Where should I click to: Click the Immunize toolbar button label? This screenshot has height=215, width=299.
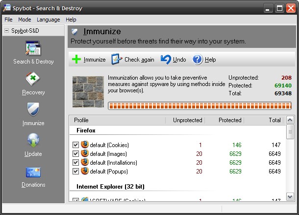coord(95,60)
